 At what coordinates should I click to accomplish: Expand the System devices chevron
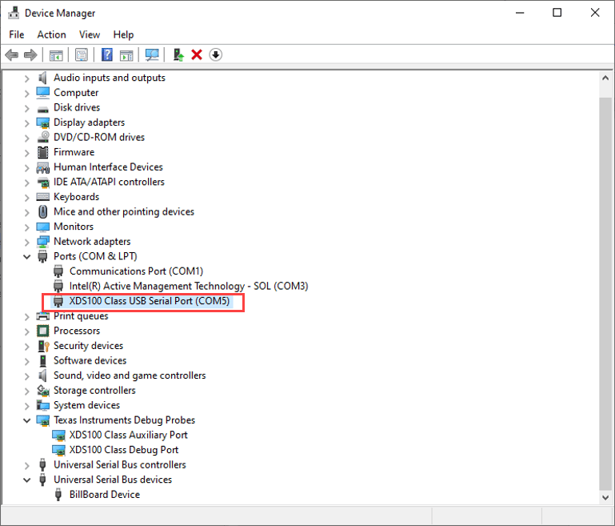point(26,406)
